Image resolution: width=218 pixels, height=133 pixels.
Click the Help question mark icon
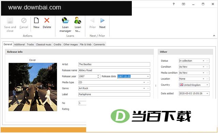click(x=174, y=4)
